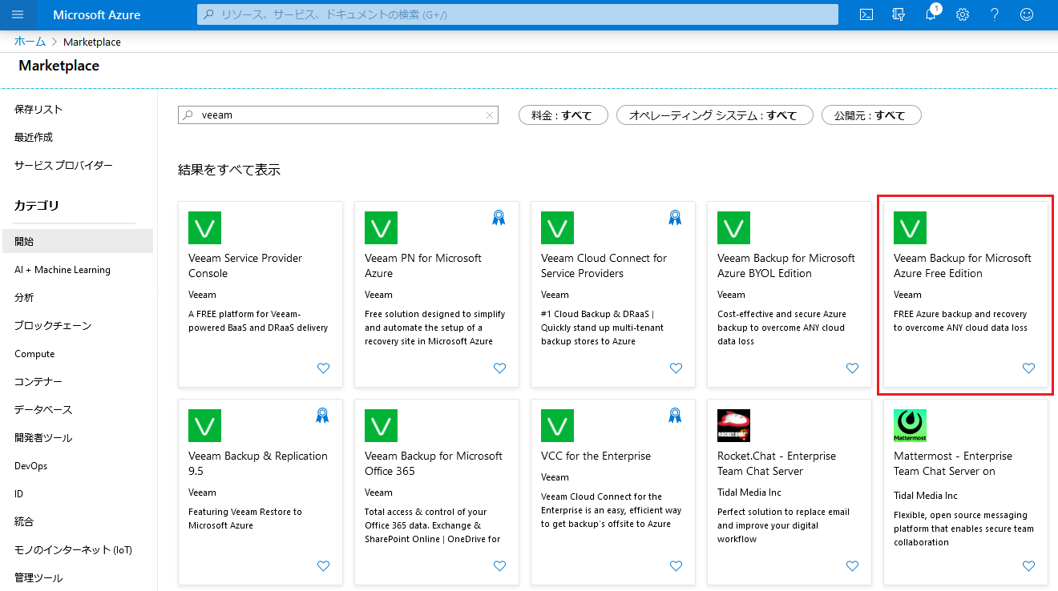Open Veeam Backup for Microsoft Office 365 title
Image resolution: width=1058 pixels, height=591 pixels.
click(x=434, y=464)
